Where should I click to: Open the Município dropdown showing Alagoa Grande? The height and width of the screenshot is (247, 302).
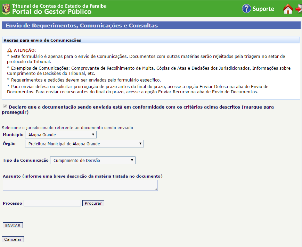coord(60,135)
